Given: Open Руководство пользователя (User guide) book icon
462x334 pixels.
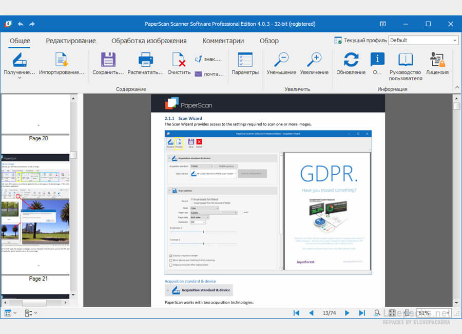Looking at the screenshot, I should click(406, 60).
